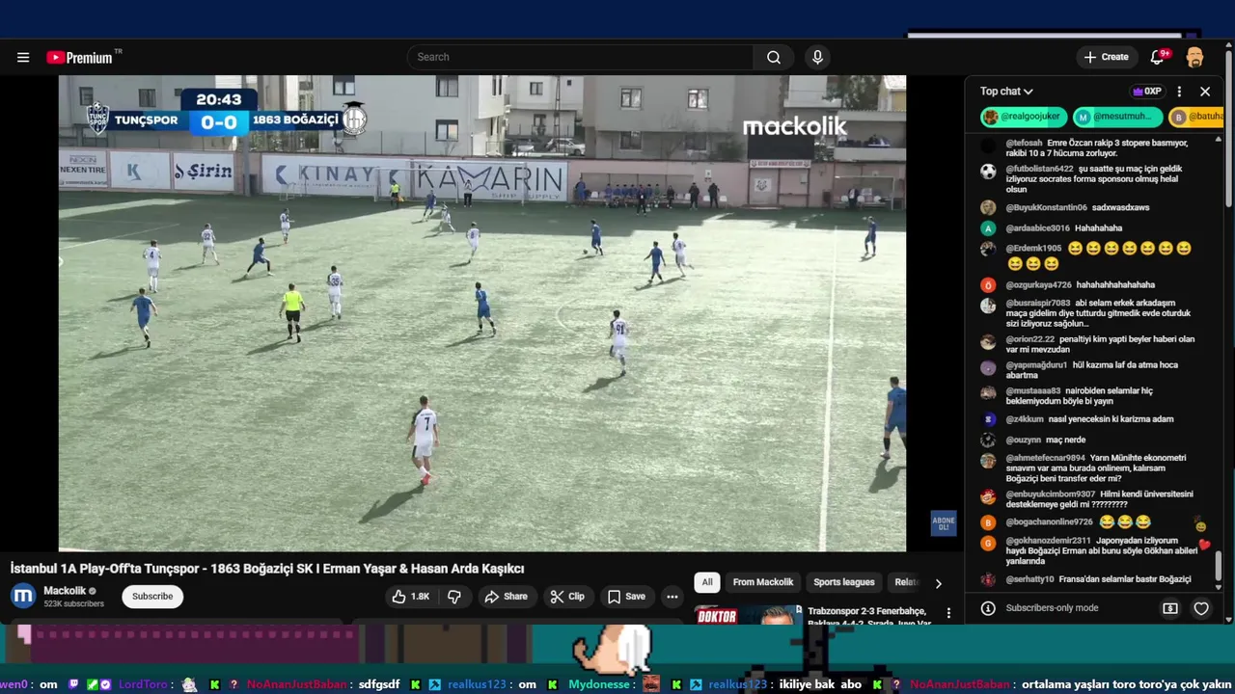Select the Sports leagues chip

[844, 582]
